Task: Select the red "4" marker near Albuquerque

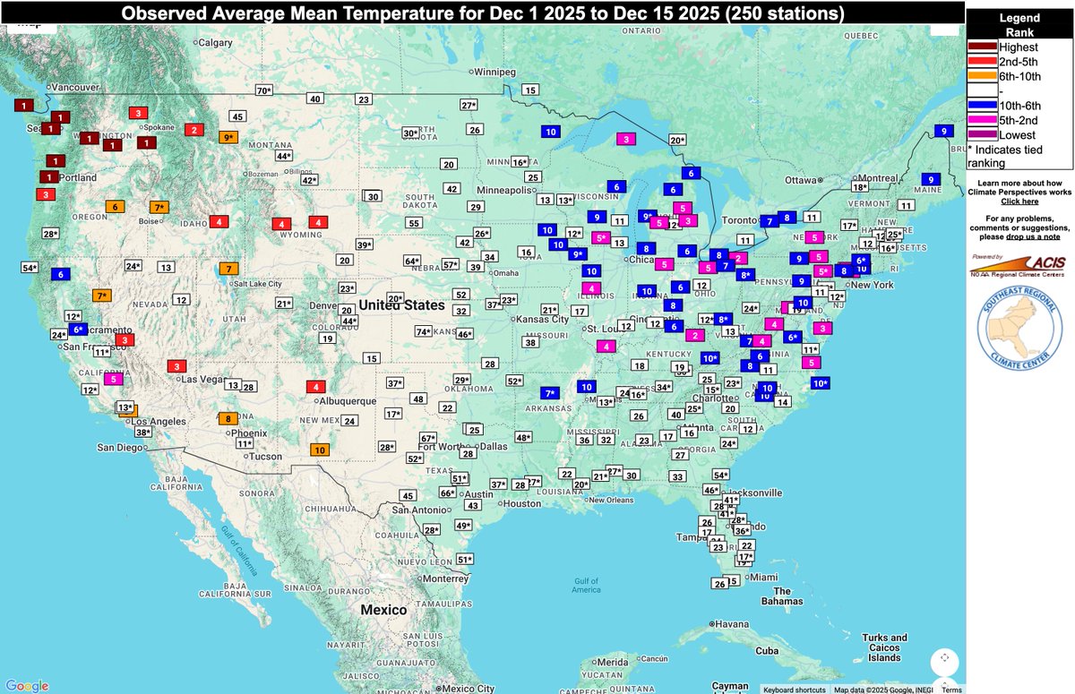Action: [x=315, y=387]
